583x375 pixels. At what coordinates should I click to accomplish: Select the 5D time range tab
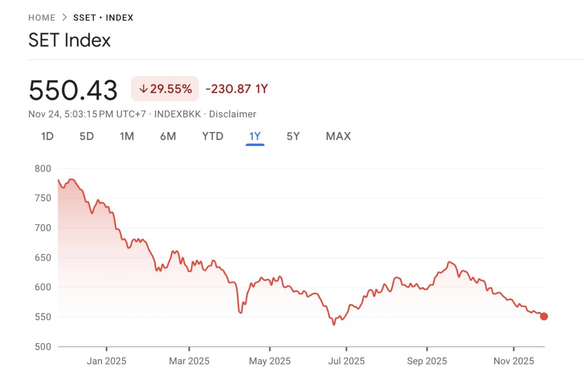tap(87, 136)
